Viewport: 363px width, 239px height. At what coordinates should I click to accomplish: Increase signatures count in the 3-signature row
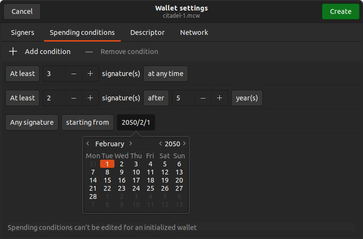[90, 74]
